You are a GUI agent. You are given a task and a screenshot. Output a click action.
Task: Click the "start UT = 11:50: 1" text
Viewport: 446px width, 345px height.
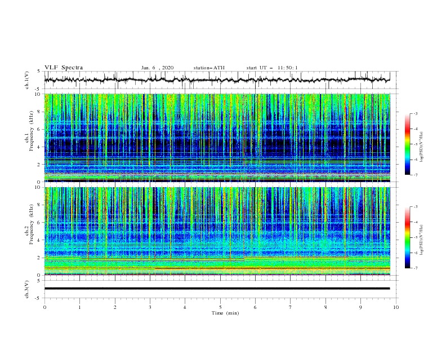tap(272, 68)
